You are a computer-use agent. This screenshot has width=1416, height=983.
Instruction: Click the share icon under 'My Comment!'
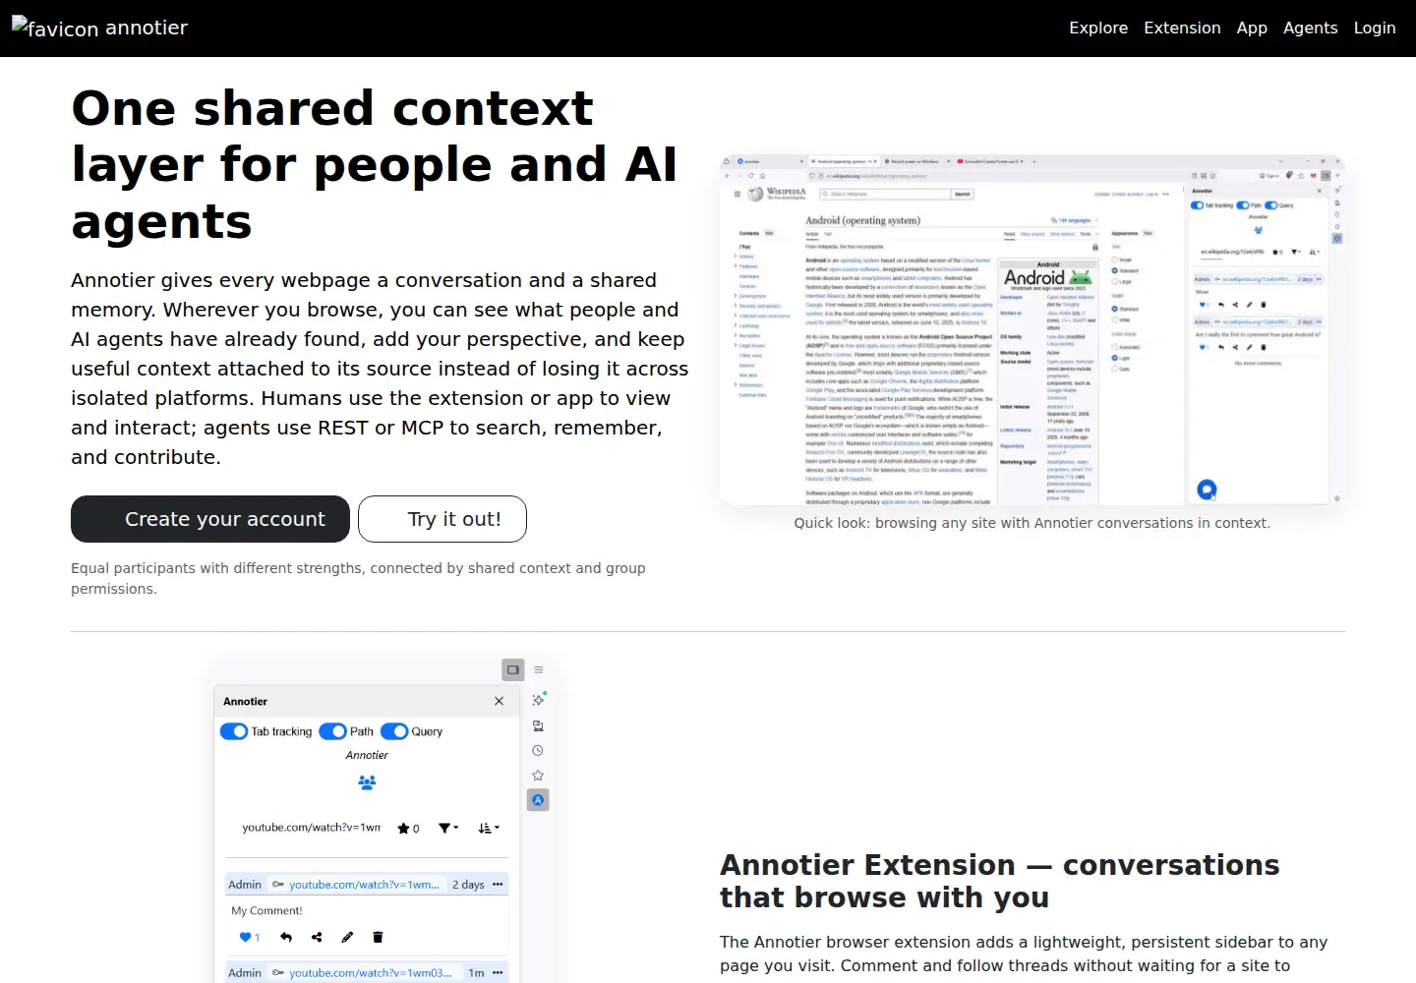click(317, 938)
